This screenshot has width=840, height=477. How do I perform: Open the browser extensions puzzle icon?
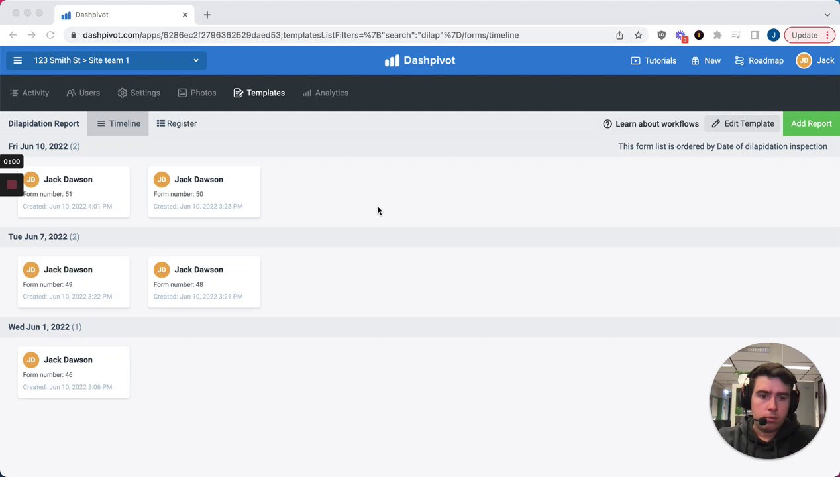pos(717,35)
